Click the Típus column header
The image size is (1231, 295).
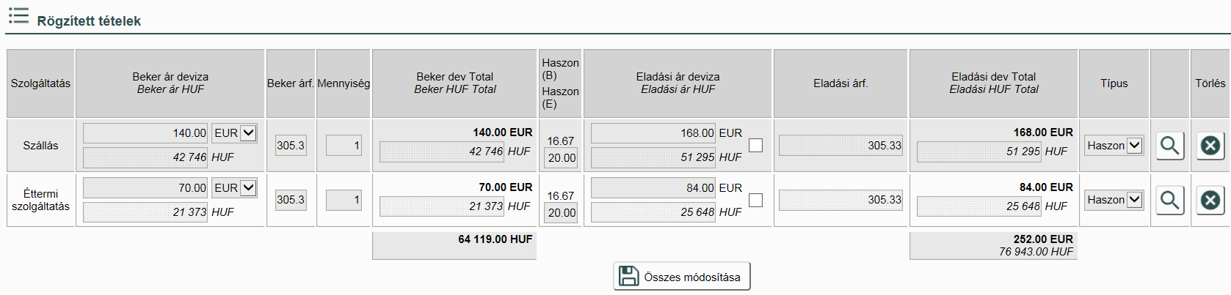[x=1114, y=83]
